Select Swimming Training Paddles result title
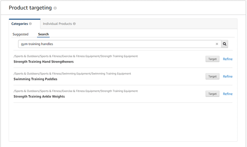Viewport: 247px width, 147px height. 36,79
